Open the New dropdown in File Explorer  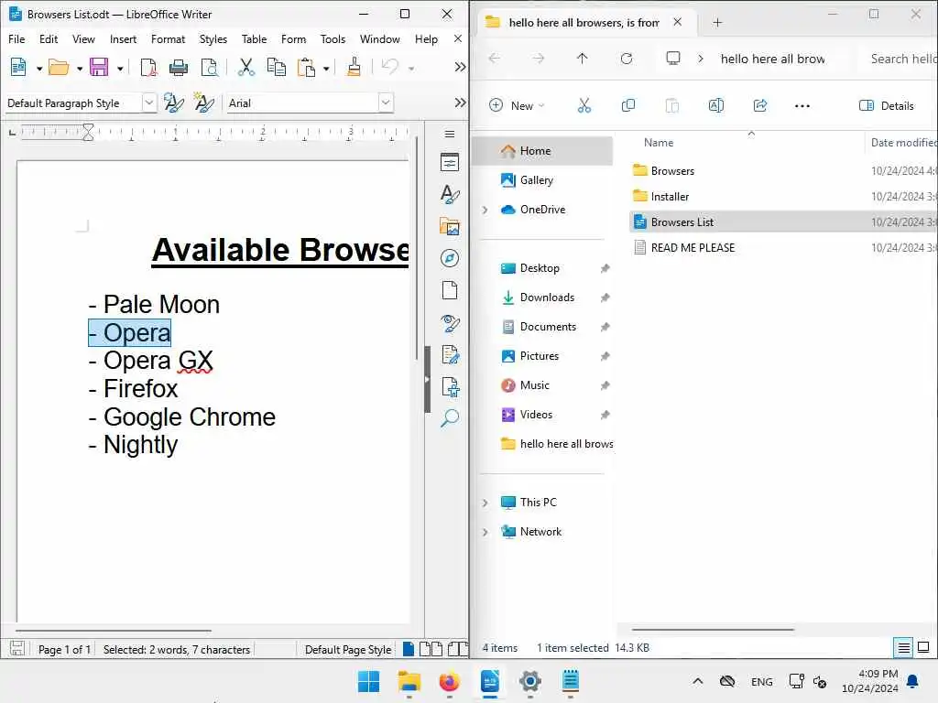coord(517,106)
